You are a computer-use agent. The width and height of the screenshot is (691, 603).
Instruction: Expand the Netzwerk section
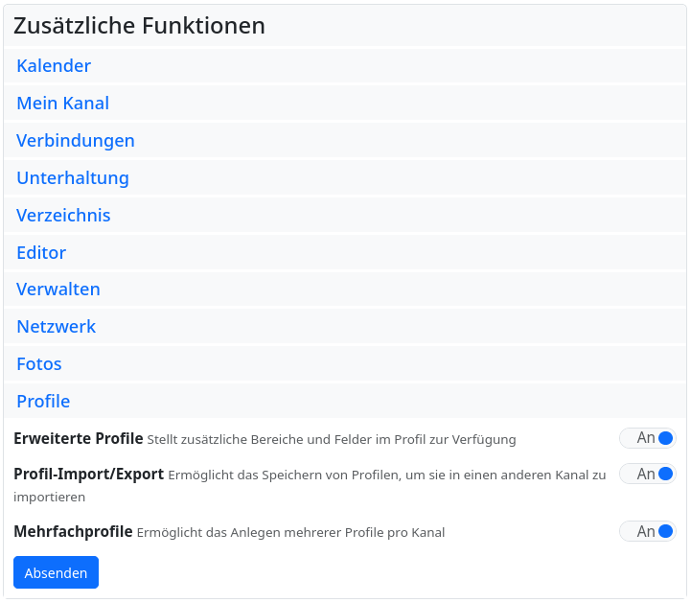pos(57,327)
